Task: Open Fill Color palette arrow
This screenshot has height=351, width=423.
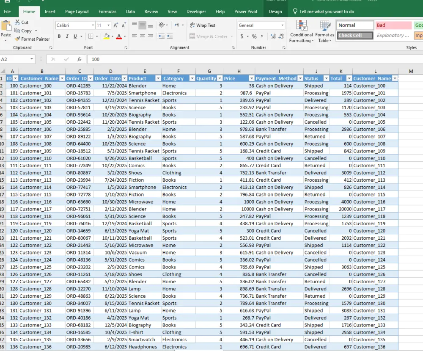Action: (x=112, y=36)
